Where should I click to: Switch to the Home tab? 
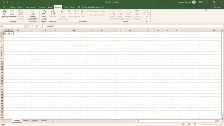tap(13, 7)
